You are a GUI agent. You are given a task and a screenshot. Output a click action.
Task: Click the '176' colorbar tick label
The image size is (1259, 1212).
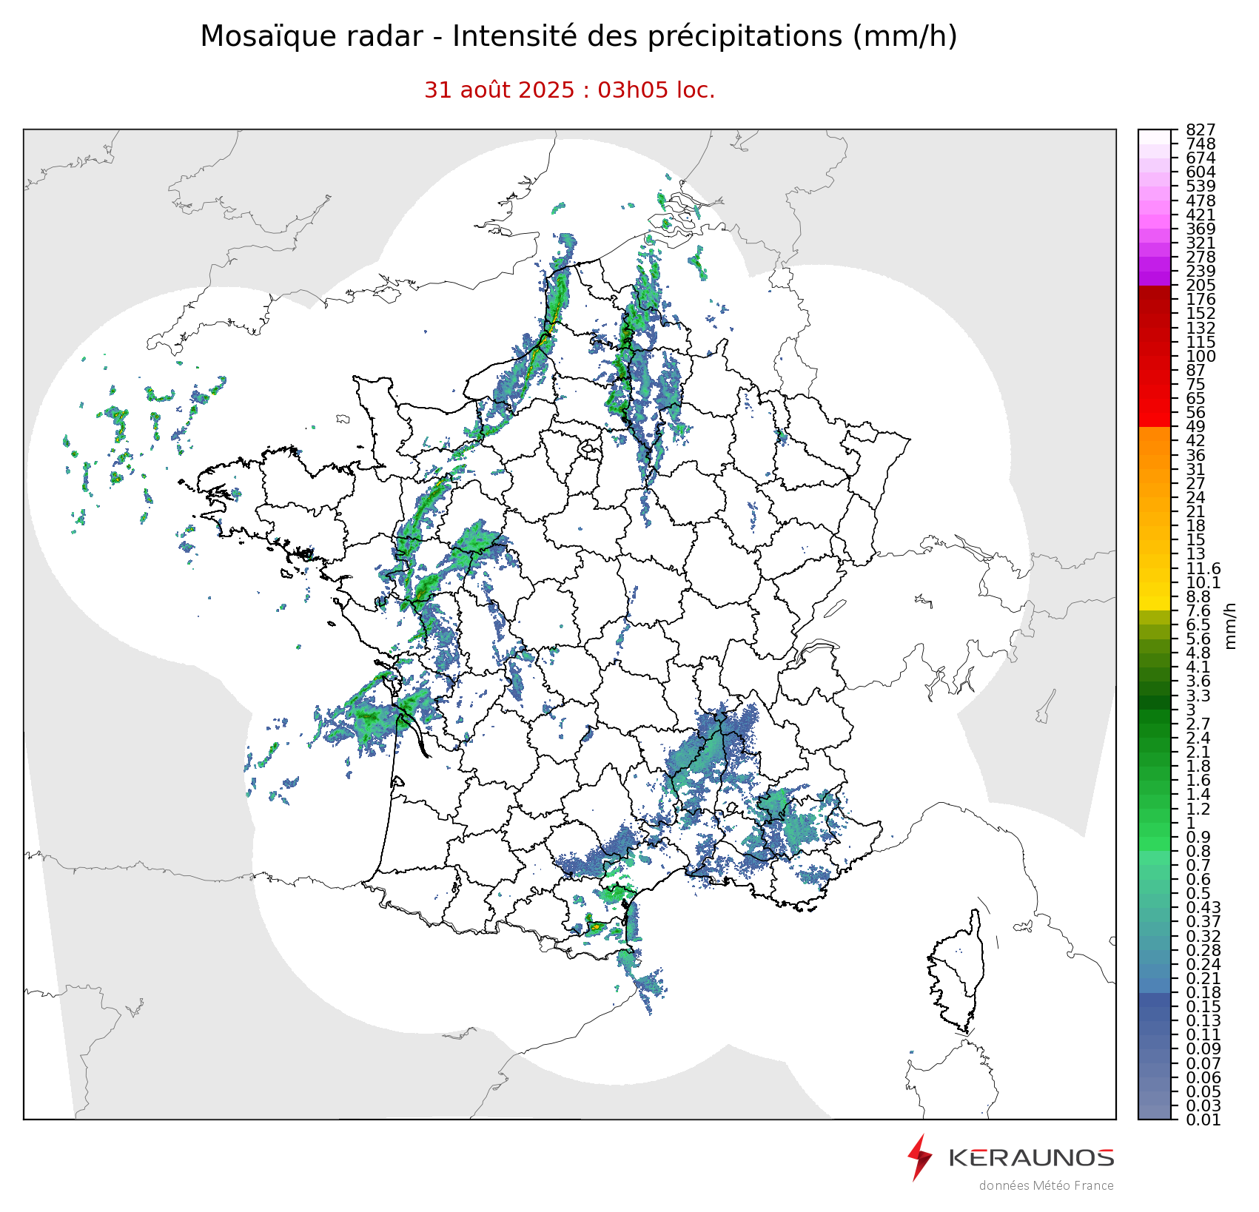click(x=1201, y=300)
